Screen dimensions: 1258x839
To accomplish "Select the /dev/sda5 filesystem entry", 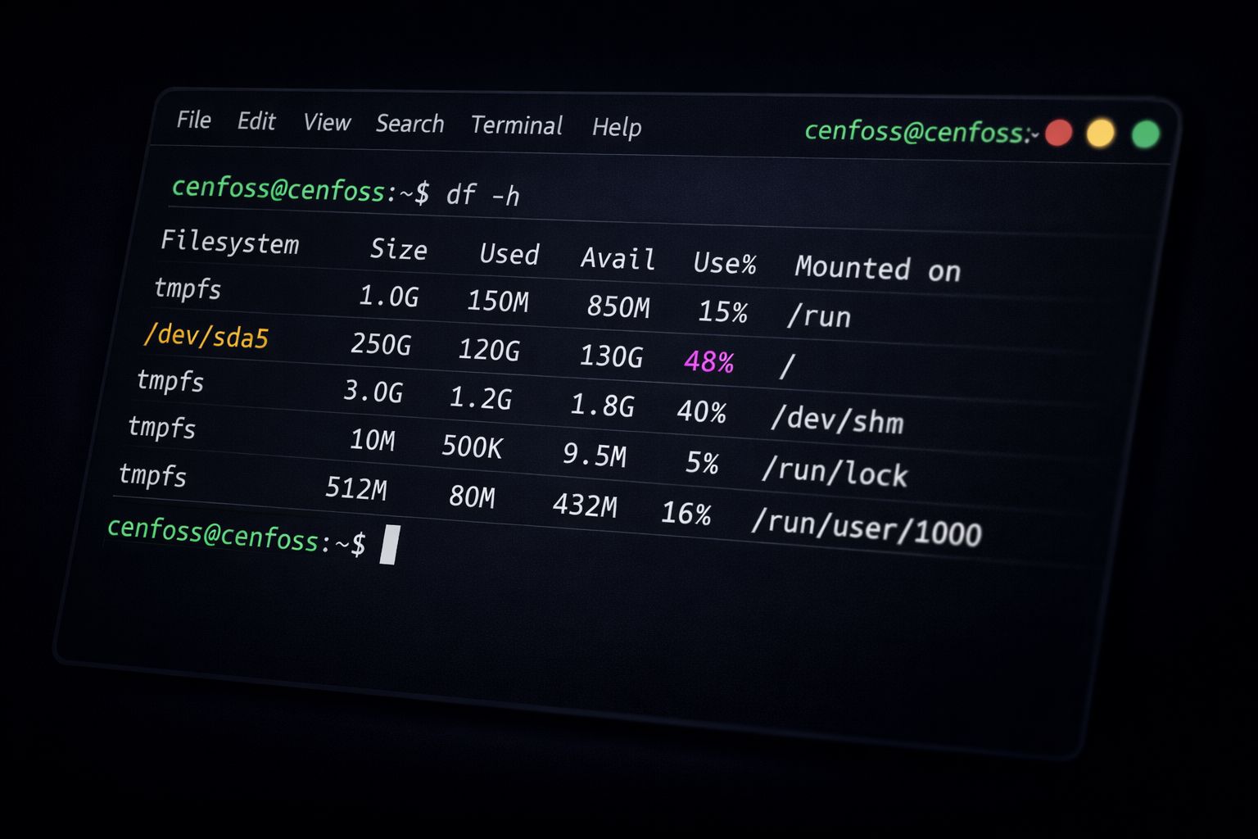I will pyautogui.click(x=208, y=337).
